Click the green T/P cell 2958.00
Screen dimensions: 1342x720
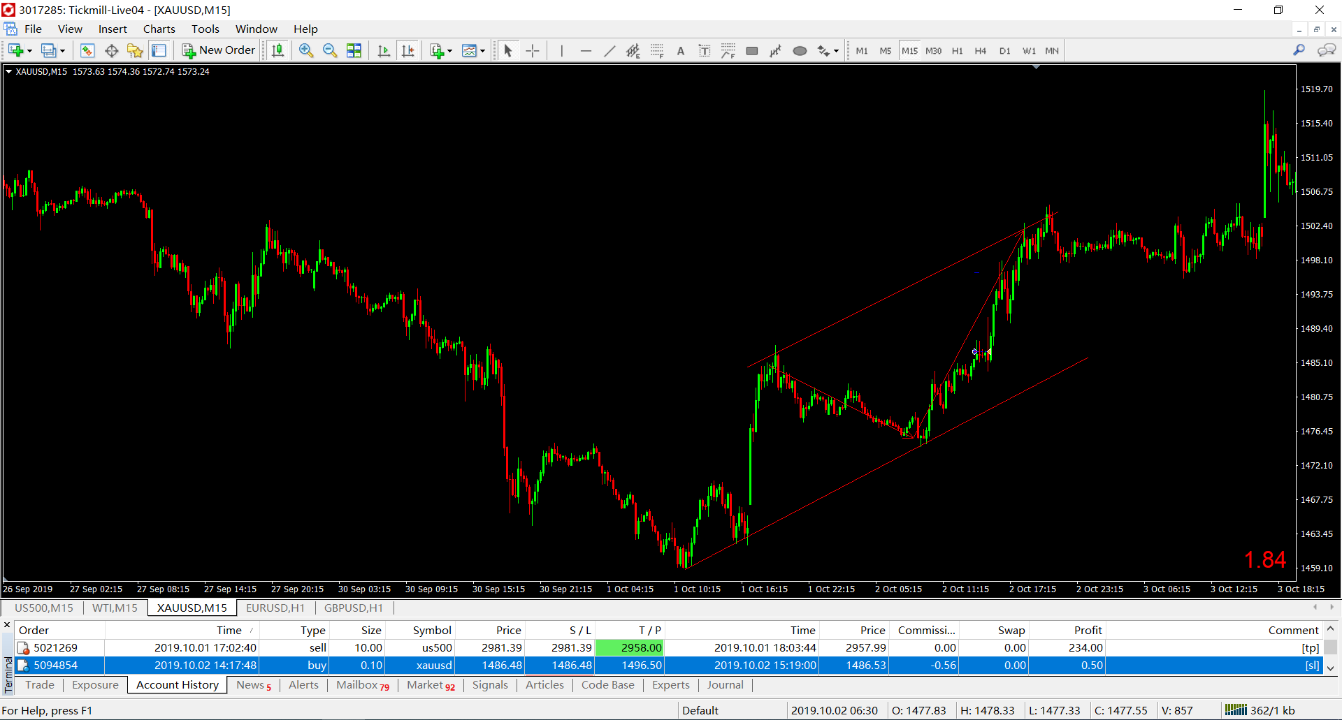(x=629, y=648)
